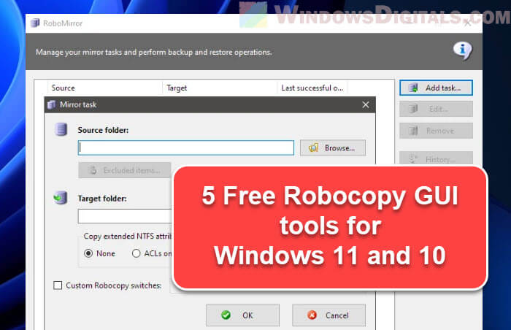The height and width of the screenshot is (330, 511).
Task: Click into the Source folder input field
Action: pyautogui.click(x=186, y=147)
